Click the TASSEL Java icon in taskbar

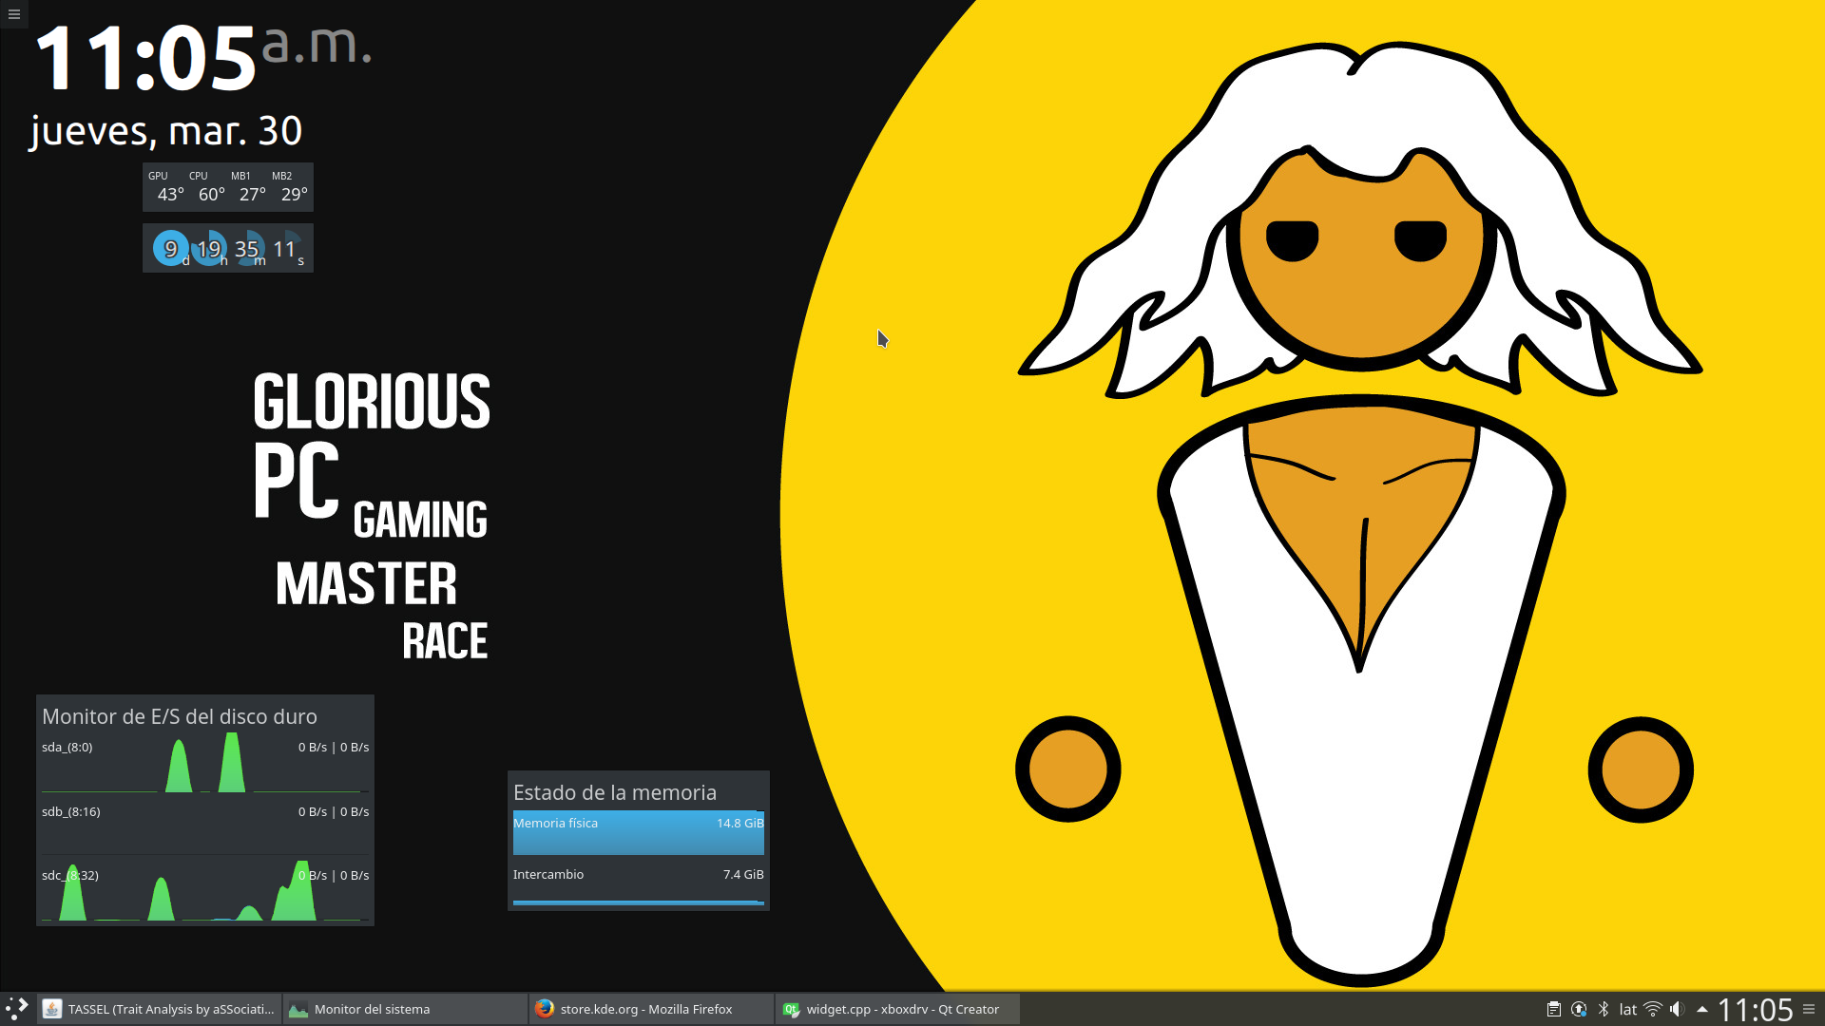(52, 1009)
